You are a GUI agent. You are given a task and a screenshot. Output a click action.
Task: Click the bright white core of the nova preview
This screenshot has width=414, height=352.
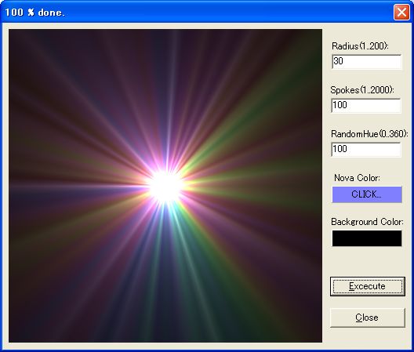pyautogui.click(x=165, y=187)
